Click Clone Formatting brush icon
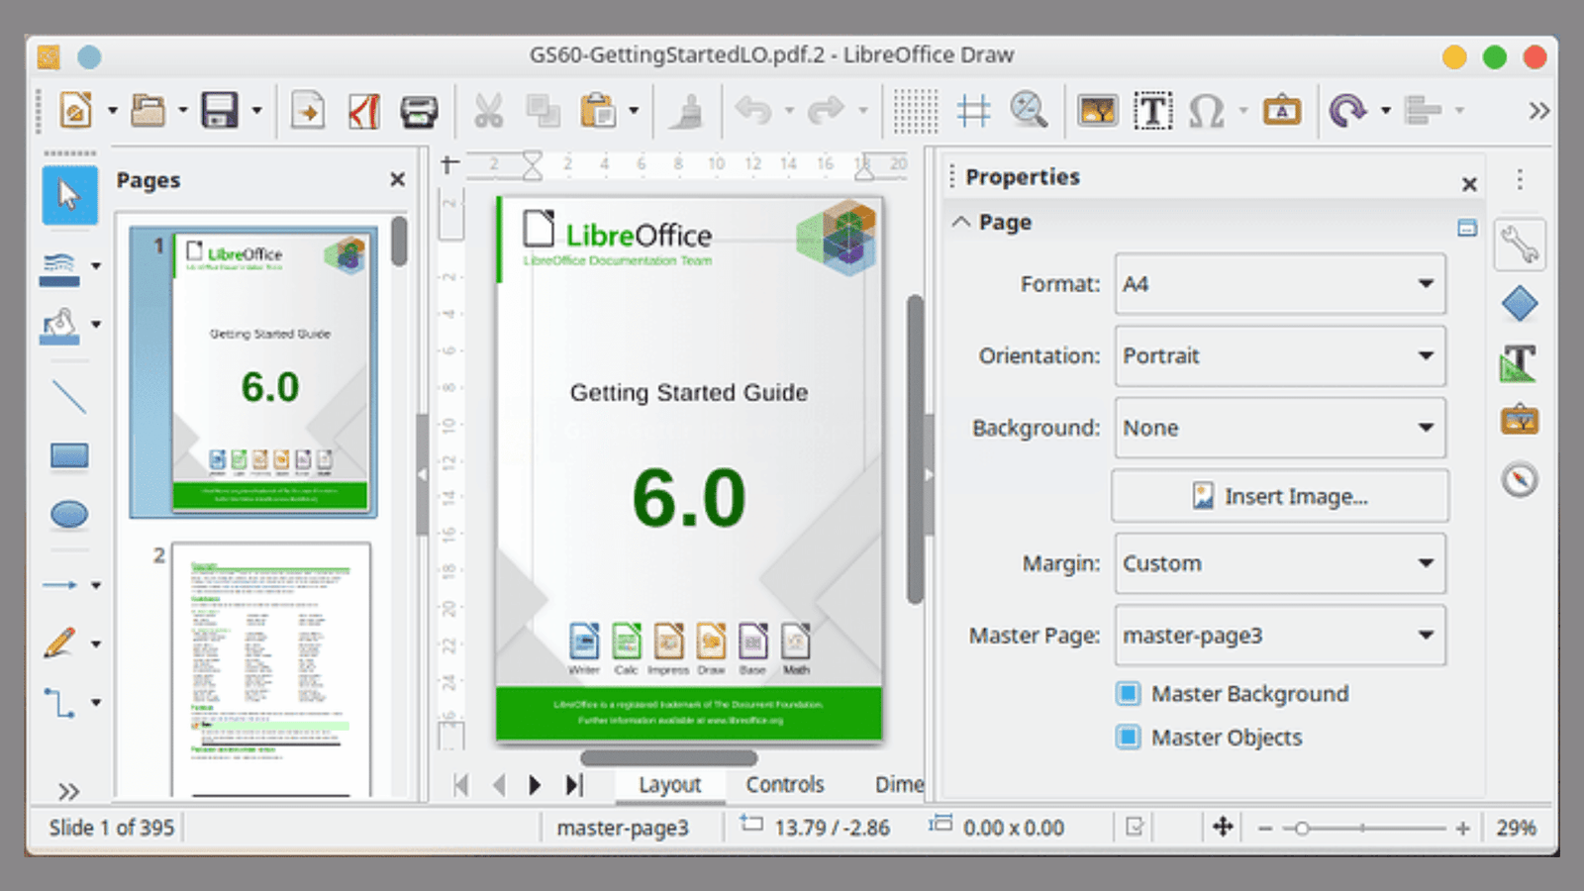The width and height of the screenshot is (1584, 891). click(x=686, y=111)
